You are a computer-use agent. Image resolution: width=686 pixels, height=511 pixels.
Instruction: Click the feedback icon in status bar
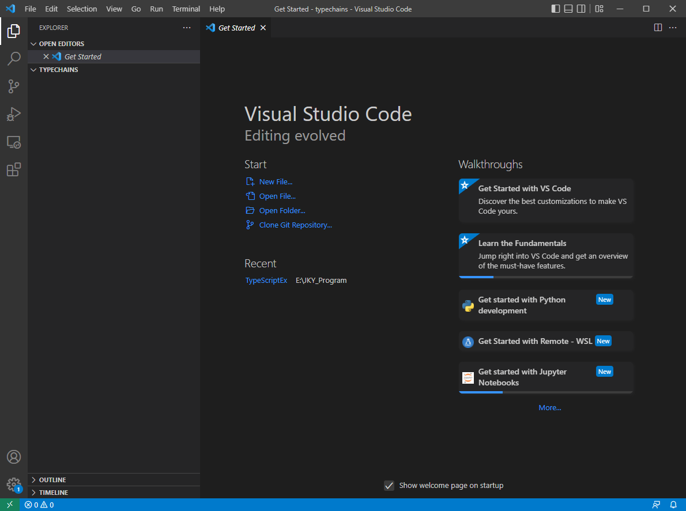point(656,505)
